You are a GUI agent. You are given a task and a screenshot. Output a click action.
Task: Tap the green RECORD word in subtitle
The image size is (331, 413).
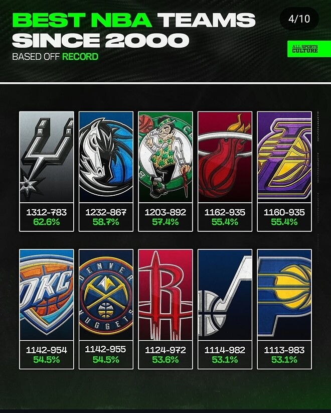(x=80, y=57)
